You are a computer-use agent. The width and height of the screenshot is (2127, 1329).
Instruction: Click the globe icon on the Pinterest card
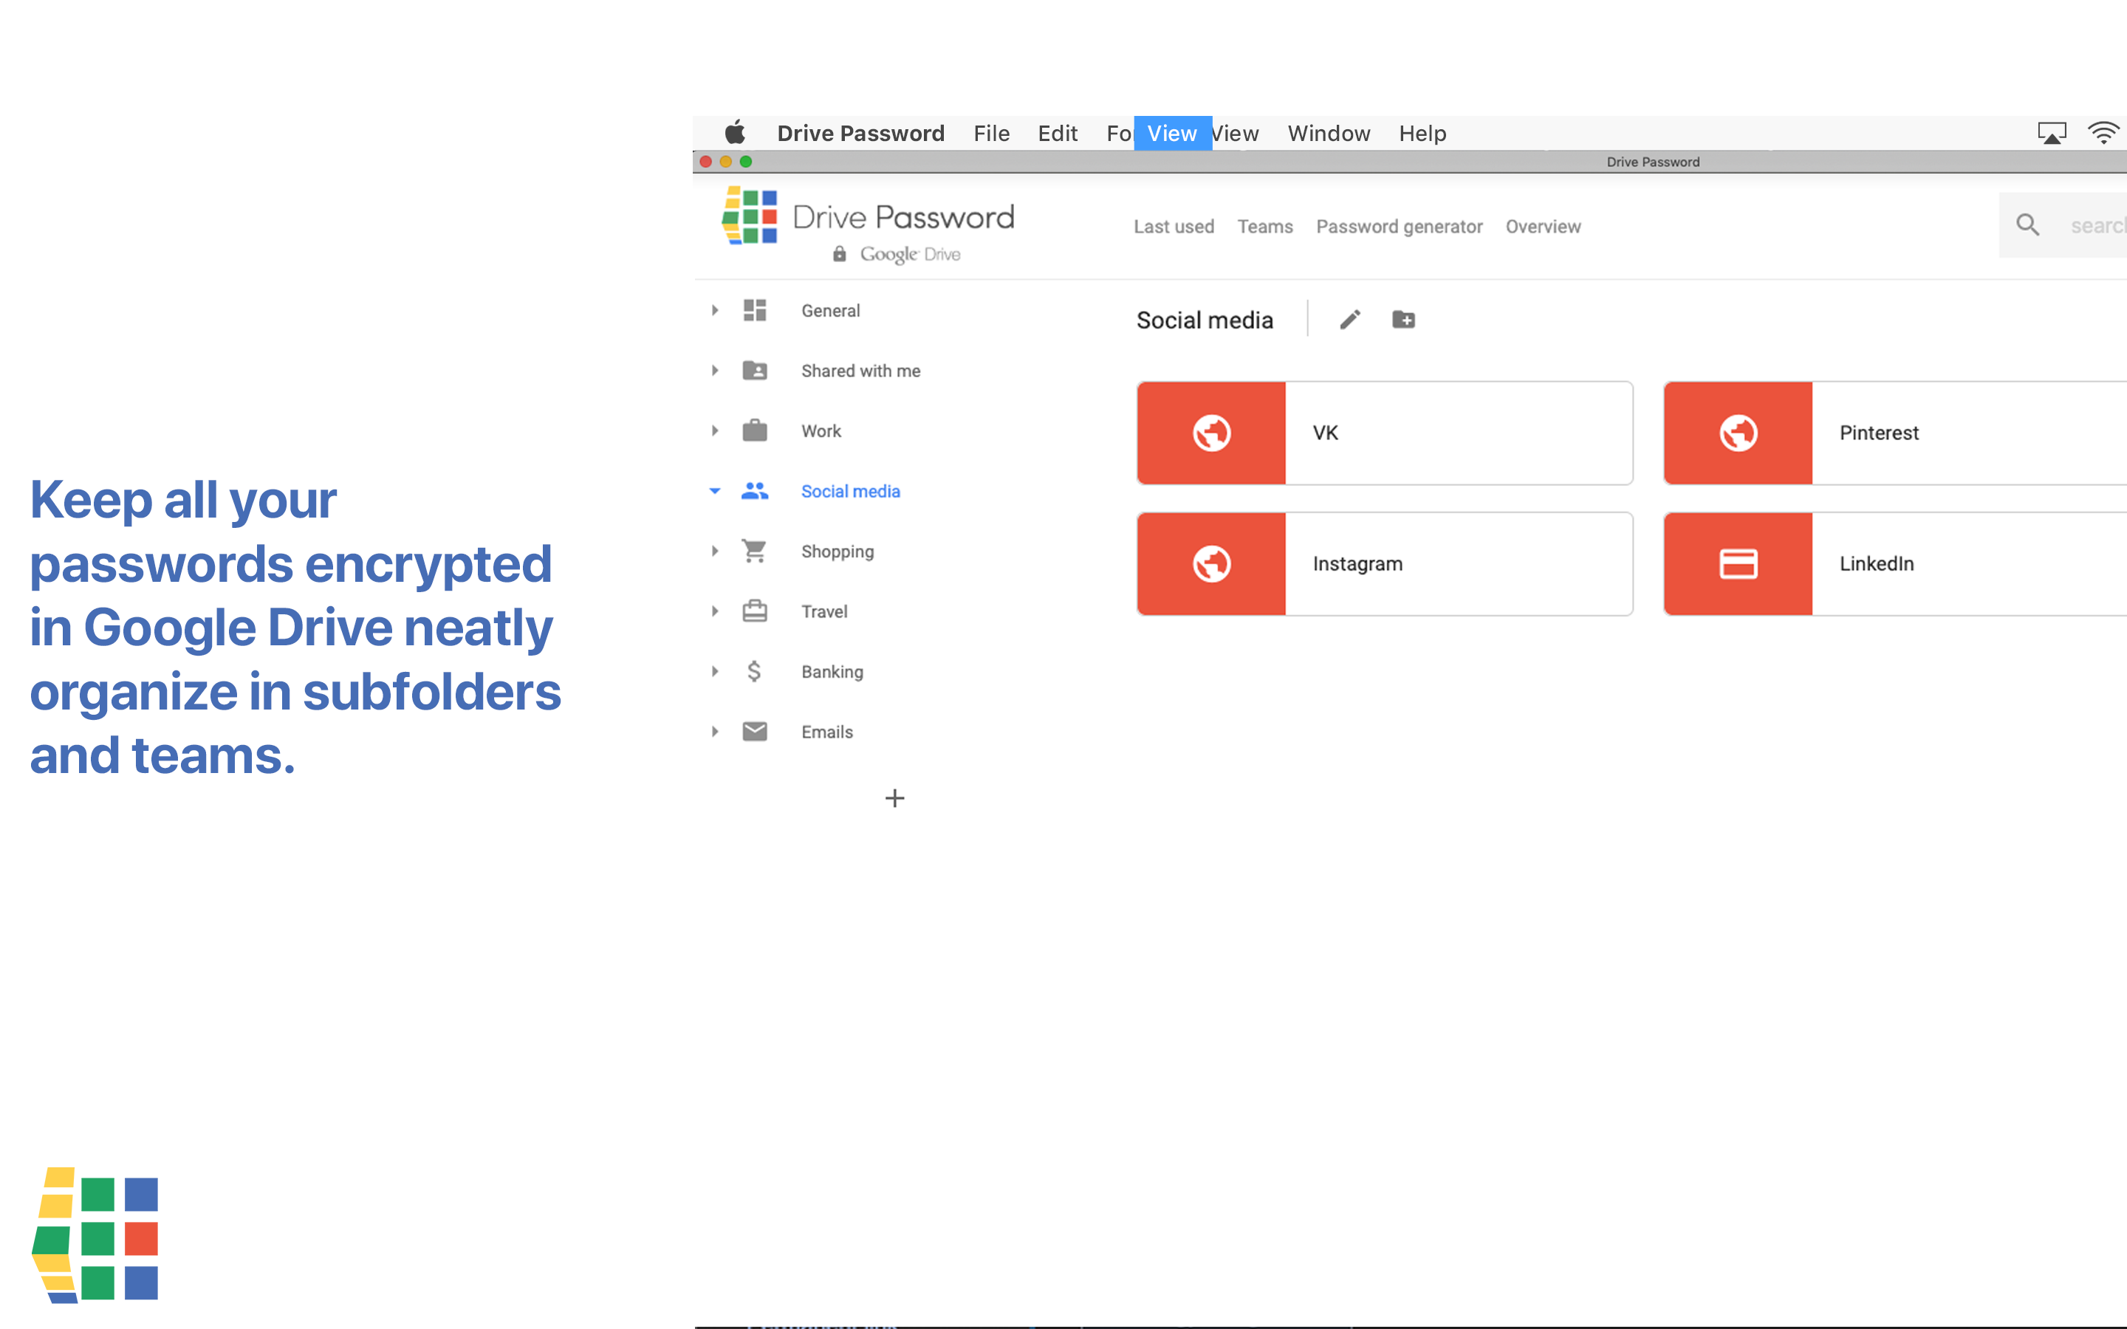point(1739,433)
